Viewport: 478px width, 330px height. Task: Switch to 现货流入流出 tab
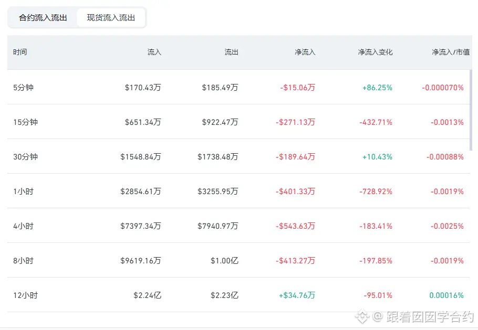(111, 18)
